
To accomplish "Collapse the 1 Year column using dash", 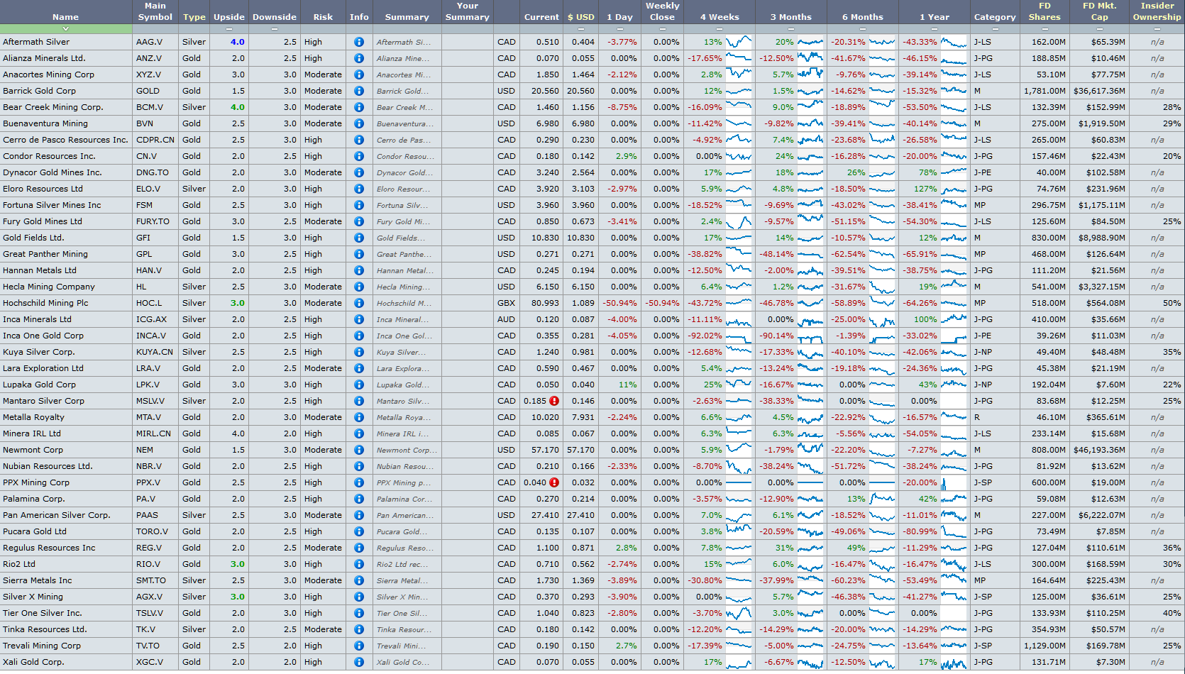I will [934, 29].
